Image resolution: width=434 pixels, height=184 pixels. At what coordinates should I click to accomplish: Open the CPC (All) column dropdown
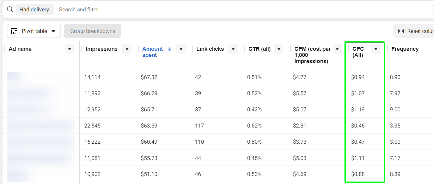coord(376,49)
